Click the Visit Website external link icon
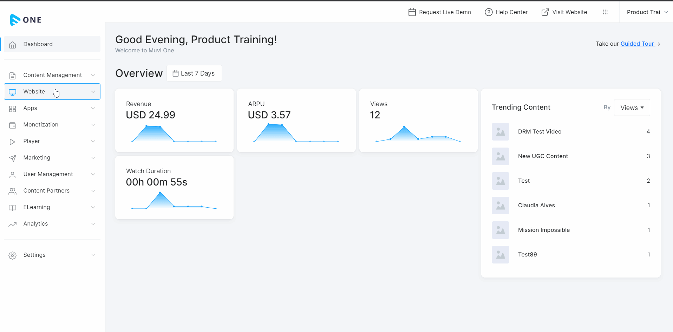 tap(545, 12)
